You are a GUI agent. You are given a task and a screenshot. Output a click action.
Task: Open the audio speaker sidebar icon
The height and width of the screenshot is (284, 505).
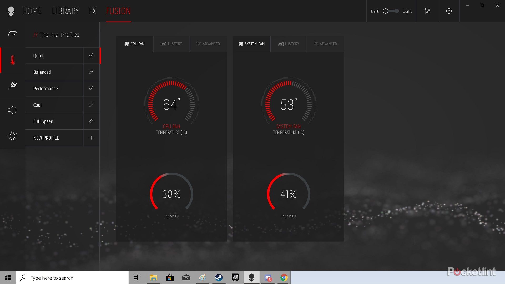(x=12, y=110)
